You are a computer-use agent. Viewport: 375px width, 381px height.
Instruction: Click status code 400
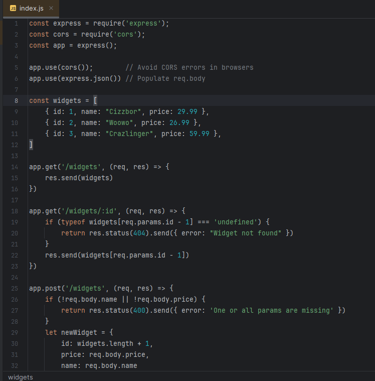139,311
